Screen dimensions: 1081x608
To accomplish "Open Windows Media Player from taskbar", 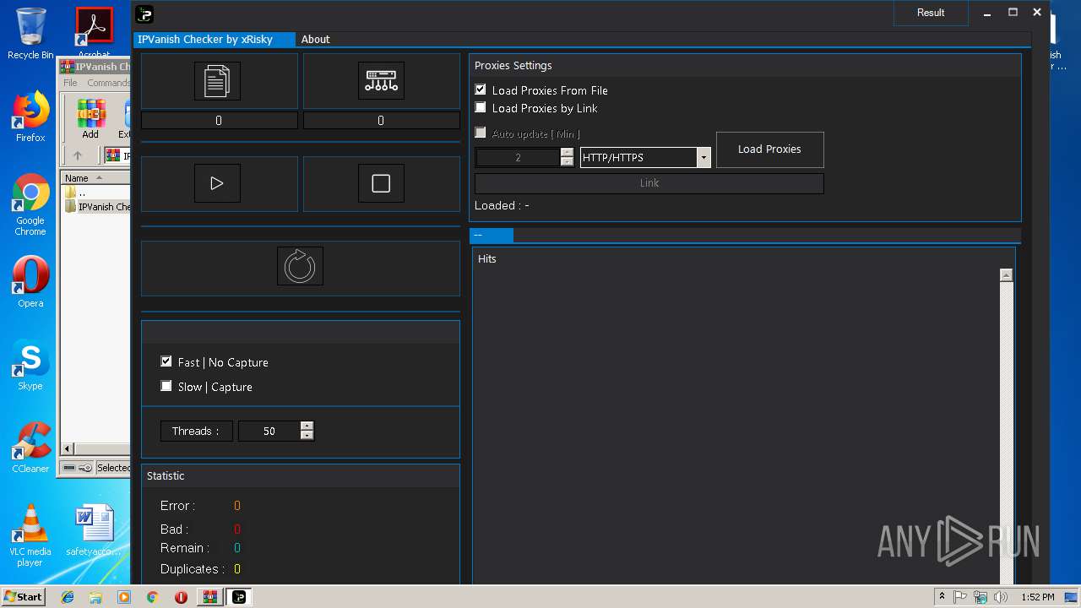I will tap(124, 597).
